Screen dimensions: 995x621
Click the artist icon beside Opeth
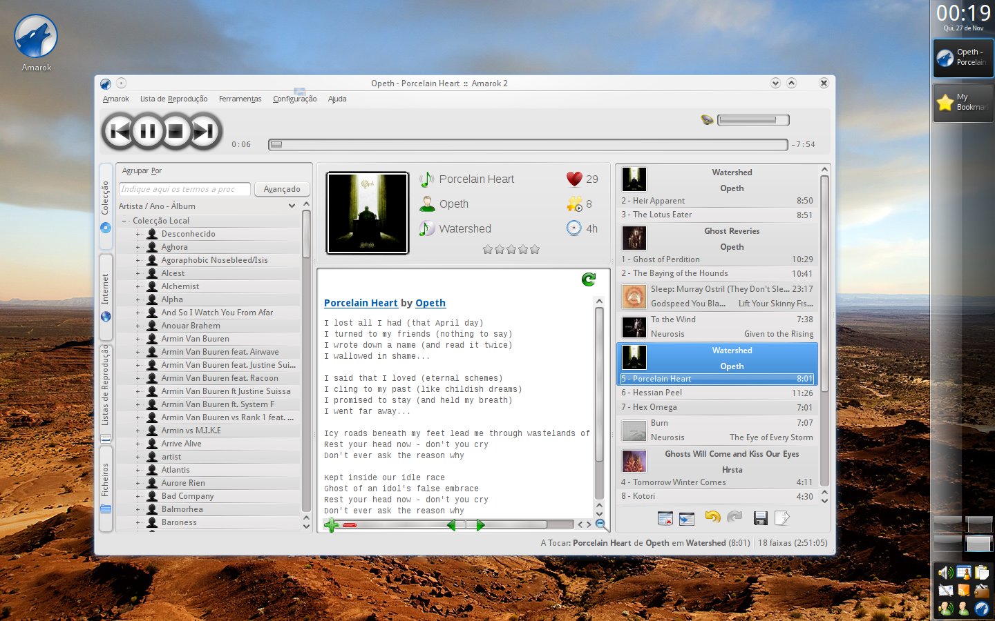[x=426, y=204]
